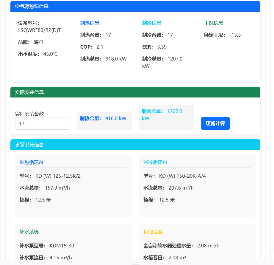Click the 制热信息 heading
274x265 pixels.
click(90, 23)
